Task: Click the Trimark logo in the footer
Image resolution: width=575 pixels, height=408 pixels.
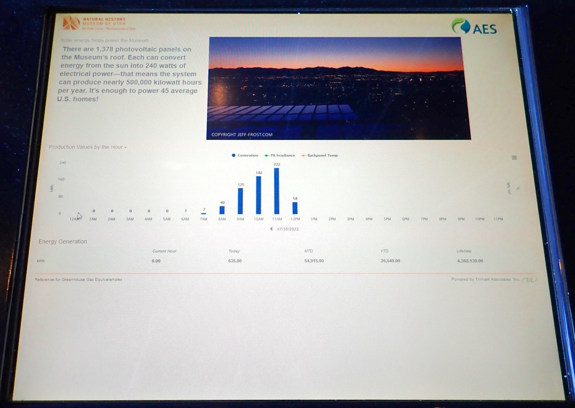Action: coord(529,280)
